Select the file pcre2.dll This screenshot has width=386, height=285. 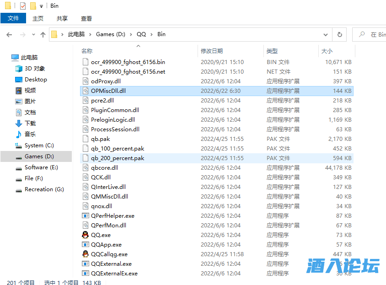point(217,100)
